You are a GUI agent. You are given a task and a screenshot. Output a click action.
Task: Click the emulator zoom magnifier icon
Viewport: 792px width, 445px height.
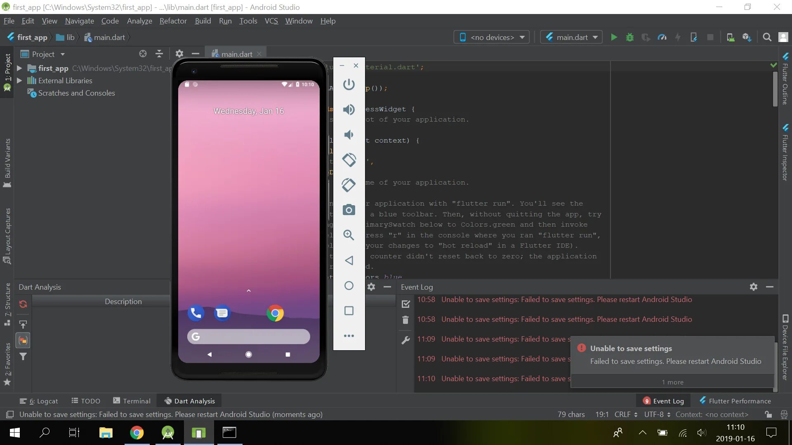coord(349,235)
